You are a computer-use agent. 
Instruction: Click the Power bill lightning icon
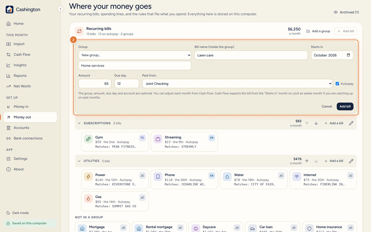pyautogui.click(x=88, y=177)
